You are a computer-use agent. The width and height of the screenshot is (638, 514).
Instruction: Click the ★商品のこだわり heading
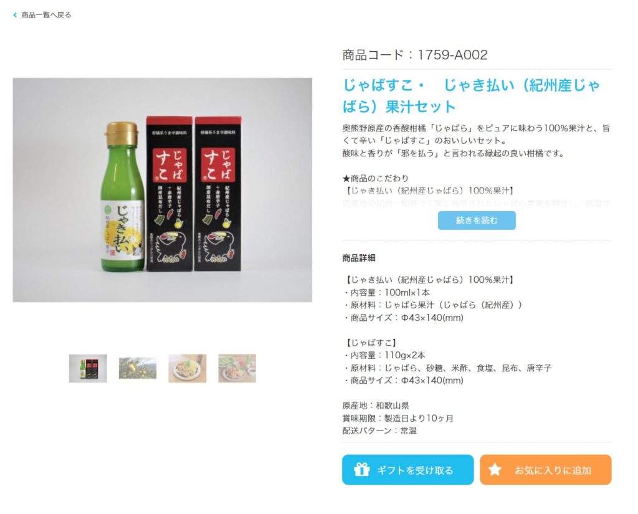point(375,178)
